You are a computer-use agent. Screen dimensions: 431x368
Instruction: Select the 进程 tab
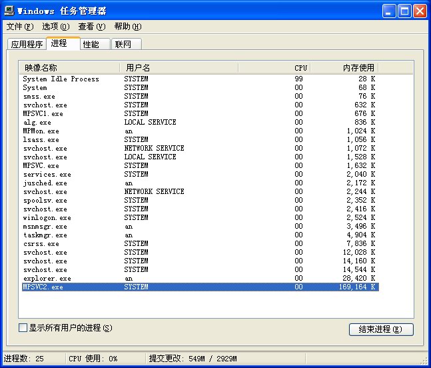[63, 43]
